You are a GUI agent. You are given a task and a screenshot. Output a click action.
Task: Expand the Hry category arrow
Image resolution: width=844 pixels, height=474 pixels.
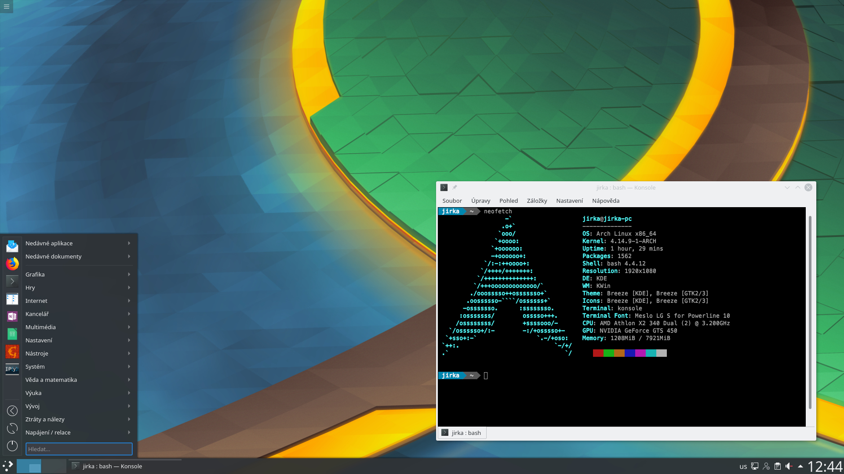coord(129,287)
